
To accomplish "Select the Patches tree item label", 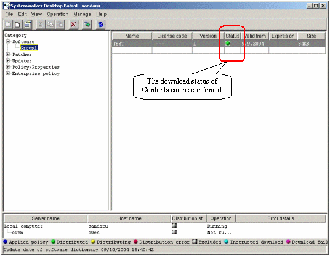I will point(22,55).
